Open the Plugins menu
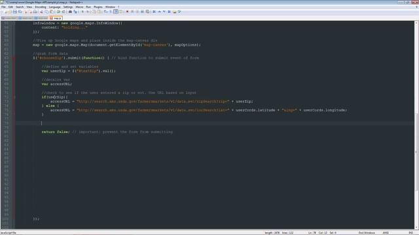Screen dimensions: 419x235 click(x=98, y=7)
